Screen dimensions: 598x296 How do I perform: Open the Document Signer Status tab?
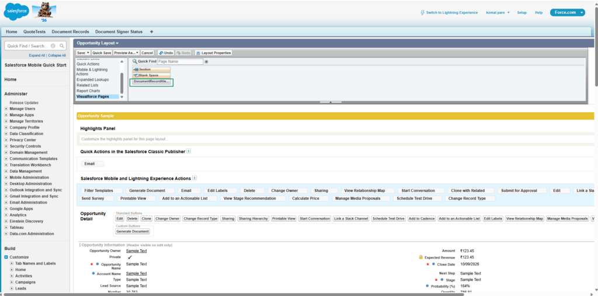point(119,32)
